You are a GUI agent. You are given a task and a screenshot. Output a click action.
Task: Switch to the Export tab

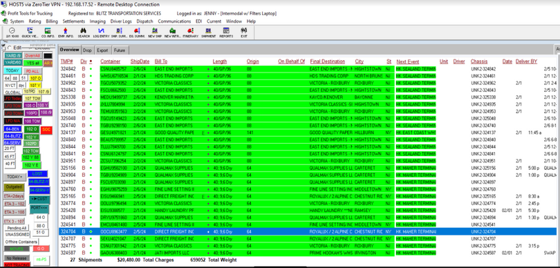click(x=102, y=50)
